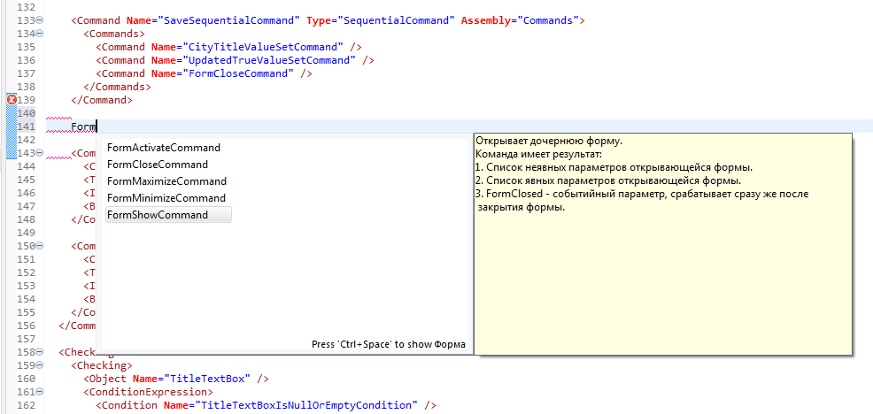Collapse the fold marker at line 143
Viewport: 873px width, 414px height.
pyautogui.click(x=40, y=153)
